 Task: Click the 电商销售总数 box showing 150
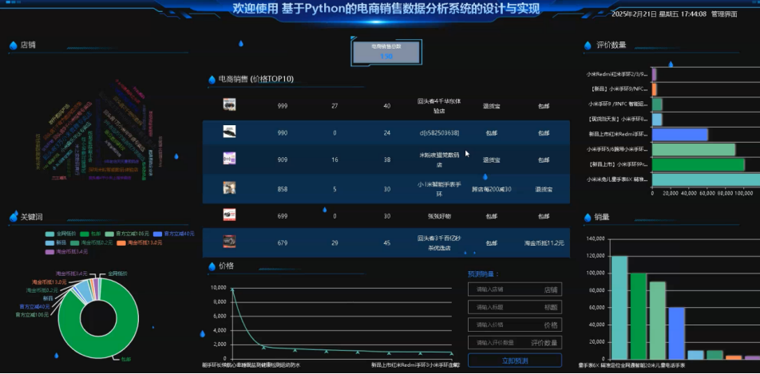(x=386, y=53)
